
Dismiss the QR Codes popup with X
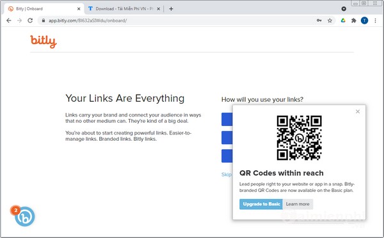[x=358, y=112]
